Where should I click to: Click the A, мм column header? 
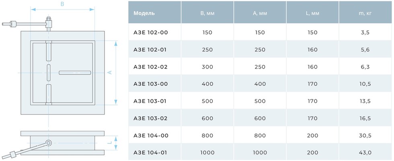coord(260,13)
